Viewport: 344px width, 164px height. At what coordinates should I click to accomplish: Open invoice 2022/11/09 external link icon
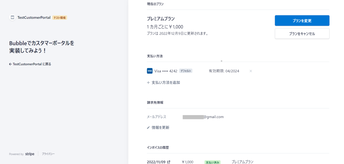(x=169, y=162)
